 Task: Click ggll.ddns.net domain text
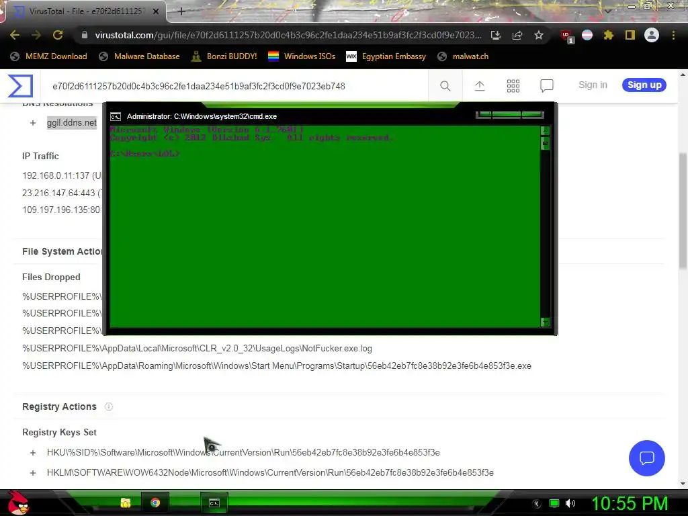pyautogui.click(x=71, y=123)
